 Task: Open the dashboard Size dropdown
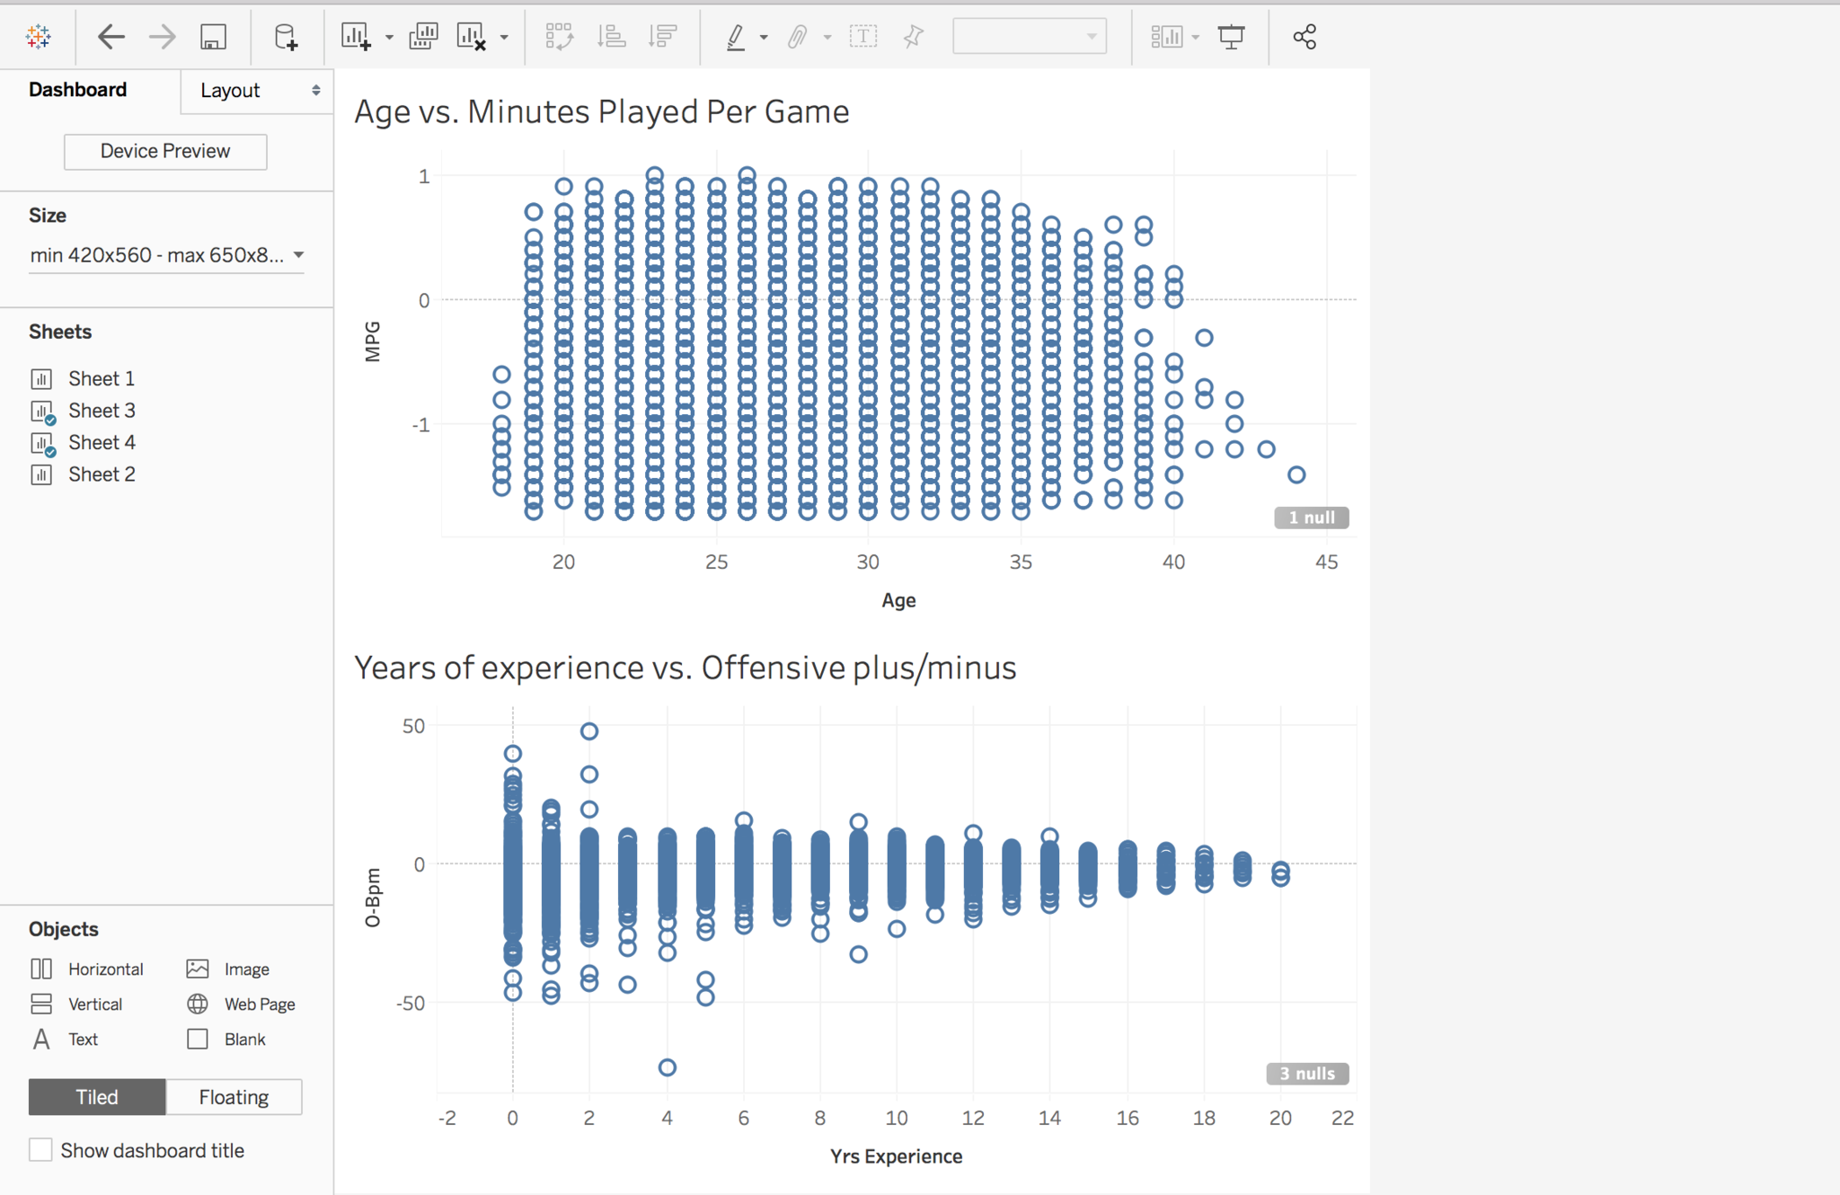(x=166, y=255)
